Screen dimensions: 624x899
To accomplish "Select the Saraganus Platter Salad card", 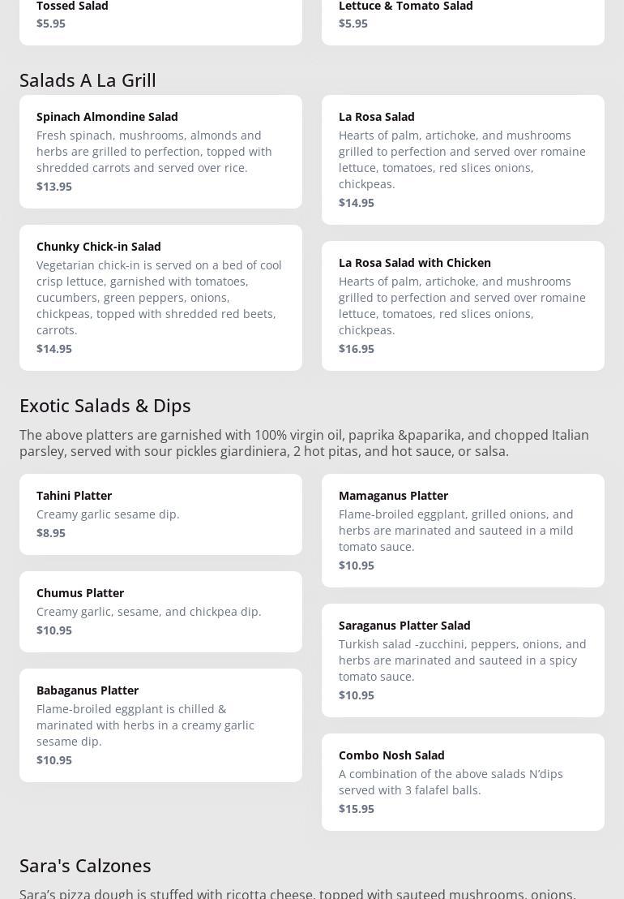I will (463, 660).
